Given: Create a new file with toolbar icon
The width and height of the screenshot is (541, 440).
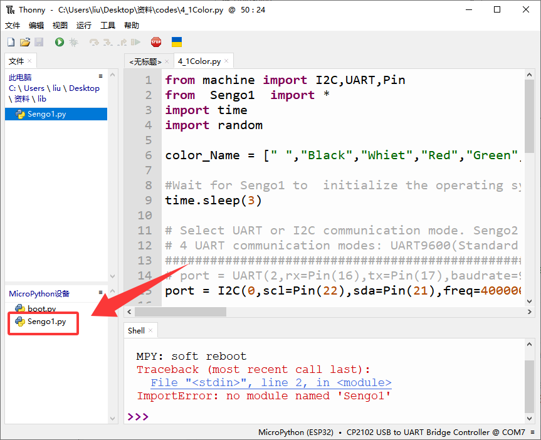Looking at the screenshot, I should coord(11,42).
